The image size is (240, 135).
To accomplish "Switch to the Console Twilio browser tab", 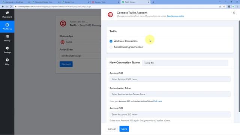I will click(x=105, y=2).
